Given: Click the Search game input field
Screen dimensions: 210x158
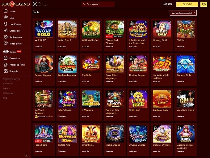Looking at the screenshot, I should [98, 4].
